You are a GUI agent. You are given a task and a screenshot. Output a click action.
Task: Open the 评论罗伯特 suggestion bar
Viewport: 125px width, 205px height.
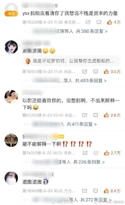[x=71, y=61]
